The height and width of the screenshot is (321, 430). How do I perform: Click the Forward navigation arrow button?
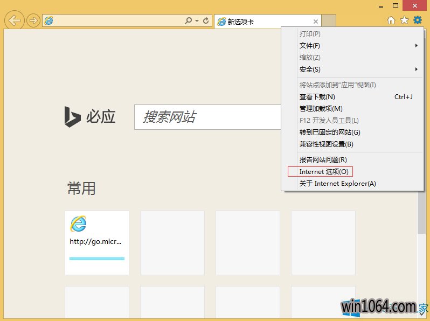pyautogui.click(x=33, y=20)
